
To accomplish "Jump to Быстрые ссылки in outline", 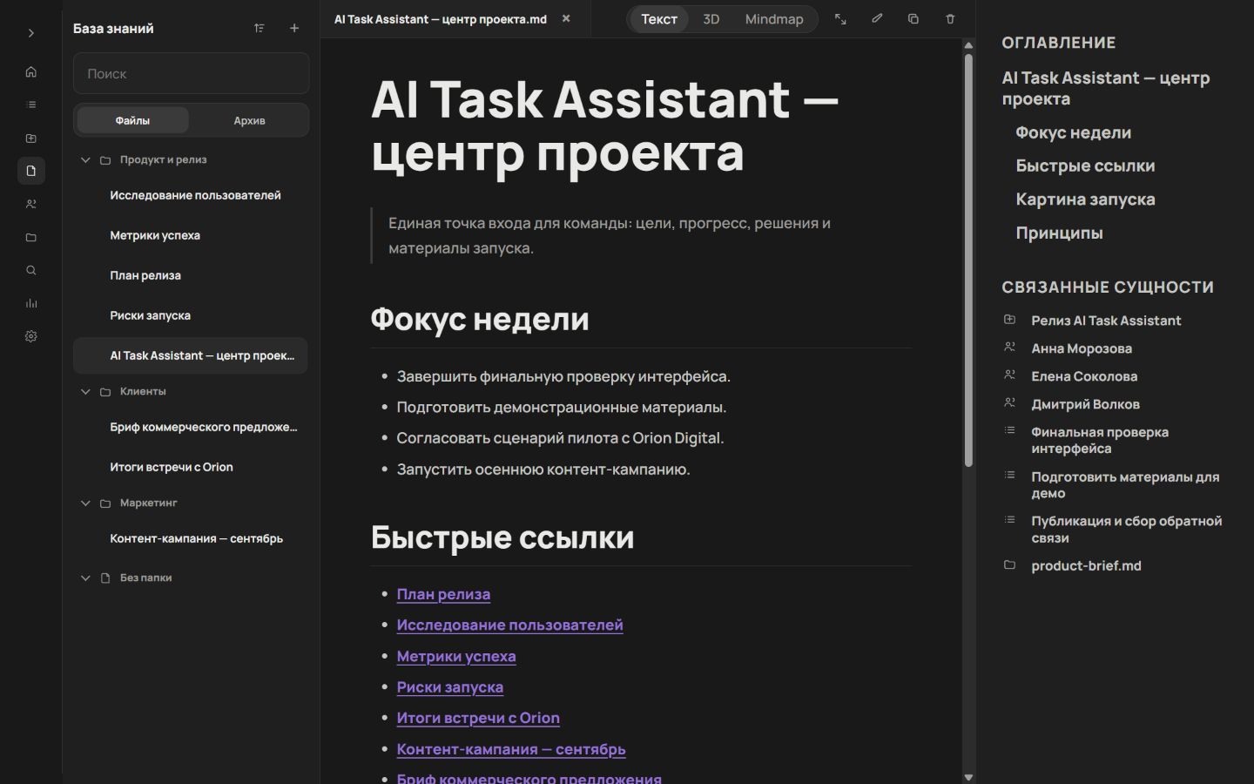I will click(1085, 166).
